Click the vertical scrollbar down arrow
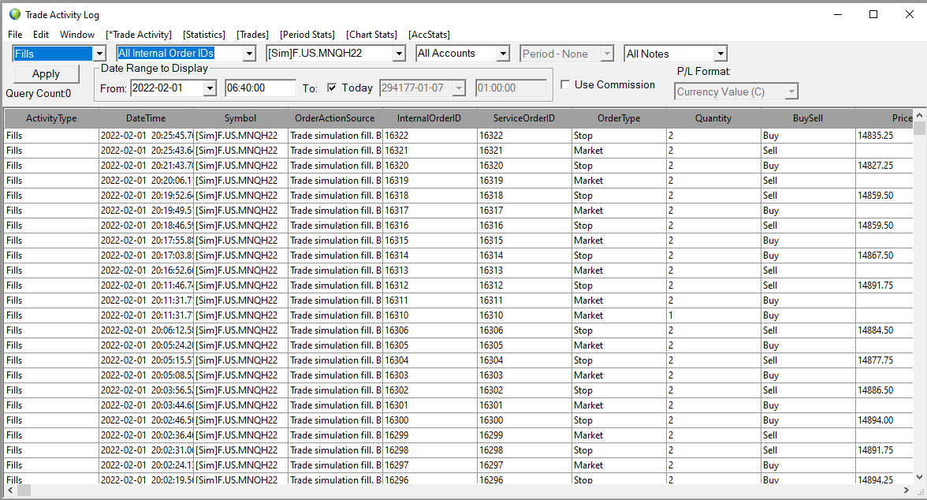Image resolution: width=927 pixels, height=500 pixels. 919,477
